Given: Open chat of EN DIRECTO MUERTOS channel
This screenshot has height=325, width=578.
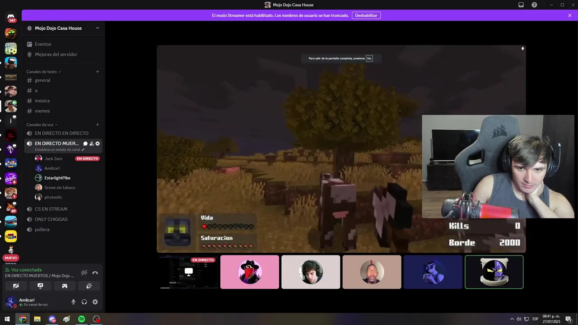Looking at the screenshot, I should tap(85, 144).
